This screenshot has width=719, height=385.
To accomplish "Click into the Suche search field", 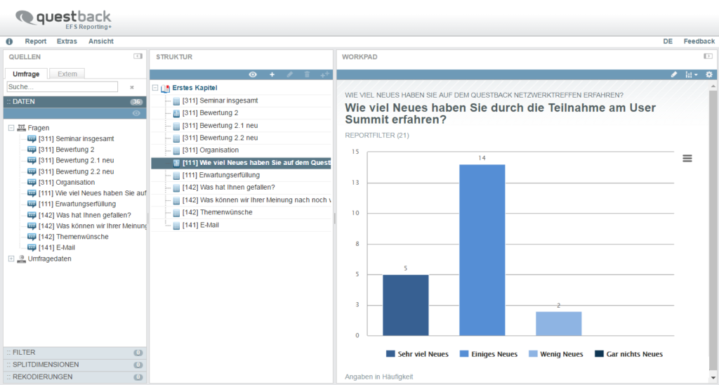I will (x=62, y=87).
